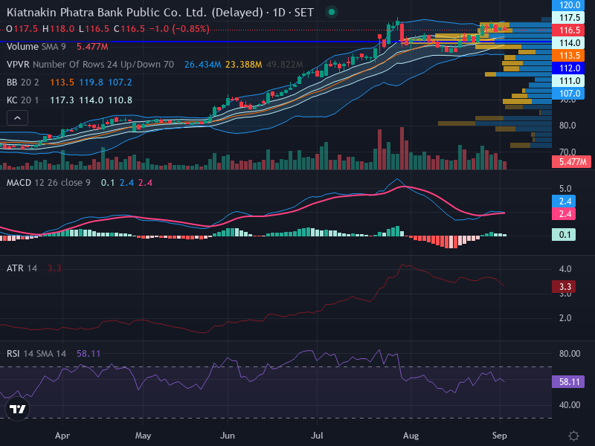The width and height of the screenshot is (595, 446).
Task: Click the Sep label on time axis
Action: (499, 436)
